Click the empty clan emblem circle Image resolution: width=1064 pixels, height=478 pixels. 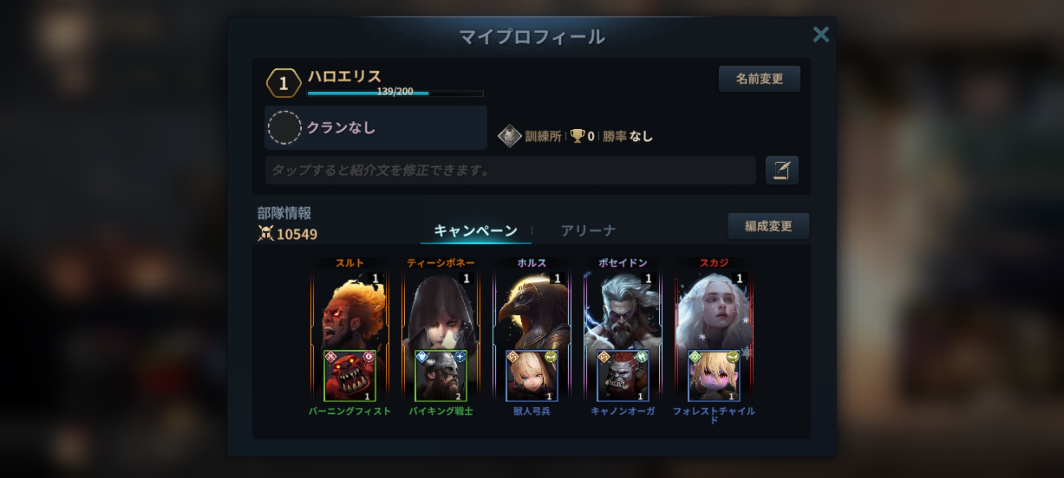285,127
